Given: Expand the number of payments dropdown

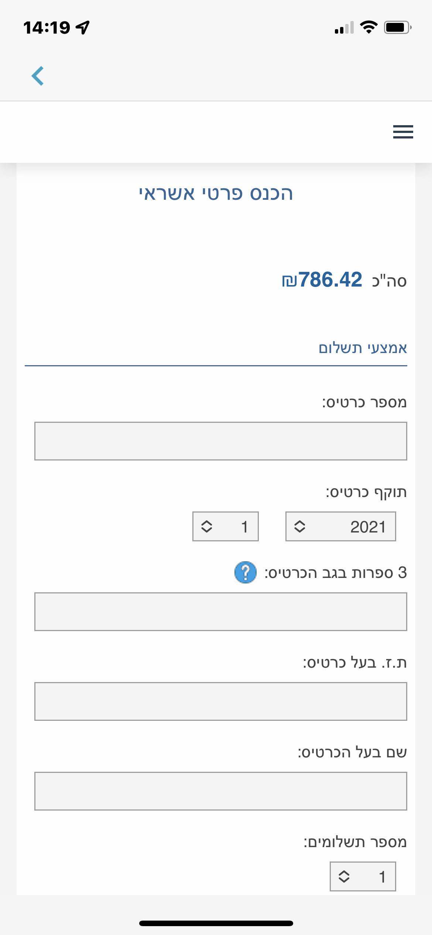Looking at the screenshot, I should [x=362, y=876].
